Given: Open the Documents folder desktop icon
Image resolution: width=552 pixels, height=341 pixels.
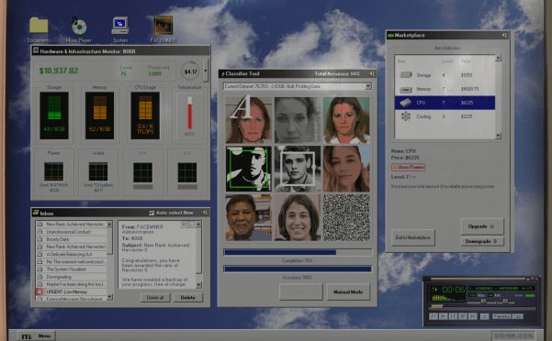Looking at the screenshot, I should click(39, 29).
